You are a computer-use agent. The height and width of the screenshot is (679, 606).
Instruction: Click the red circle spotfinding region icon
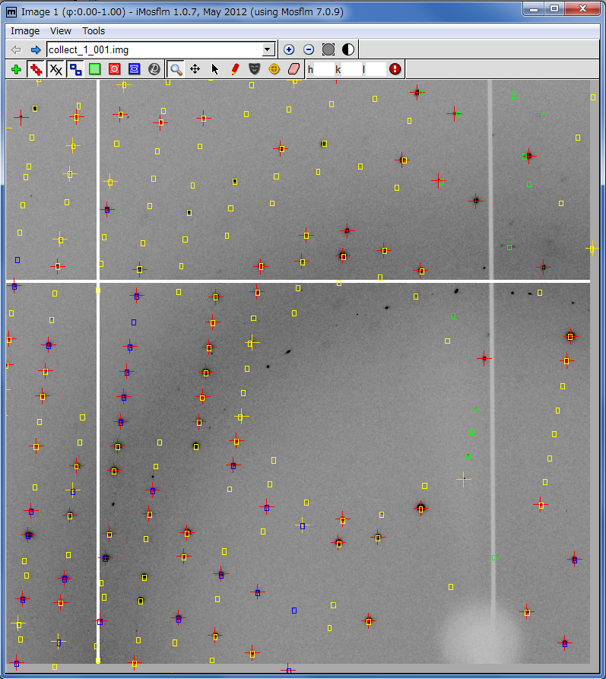coord(115,69)
